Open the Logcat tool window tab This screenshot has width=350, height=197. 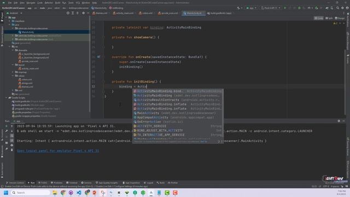[x=149, y=183]
